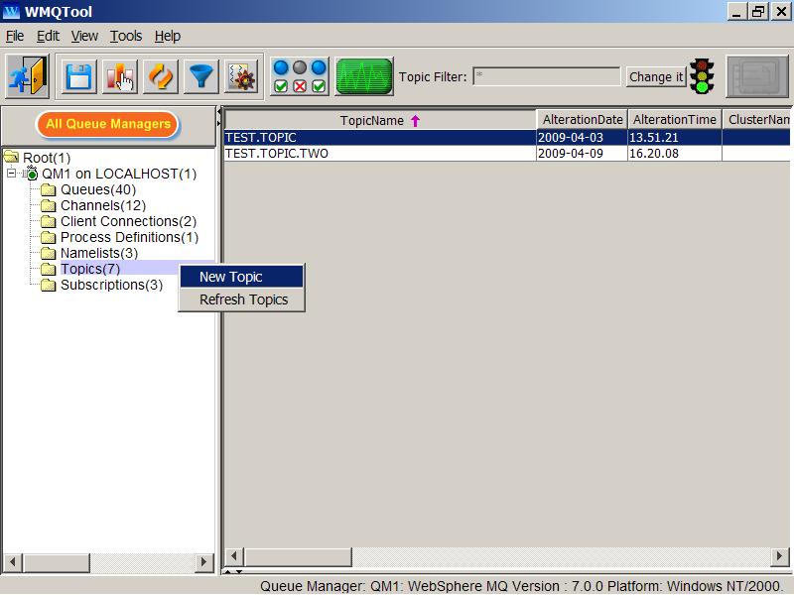The width and height of the screenshot is (794, 595).
Task: Click the table scrollbar left arrow
Action: 234,557
